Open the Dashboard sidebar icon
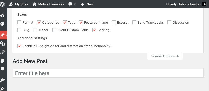 click(2, 15)
